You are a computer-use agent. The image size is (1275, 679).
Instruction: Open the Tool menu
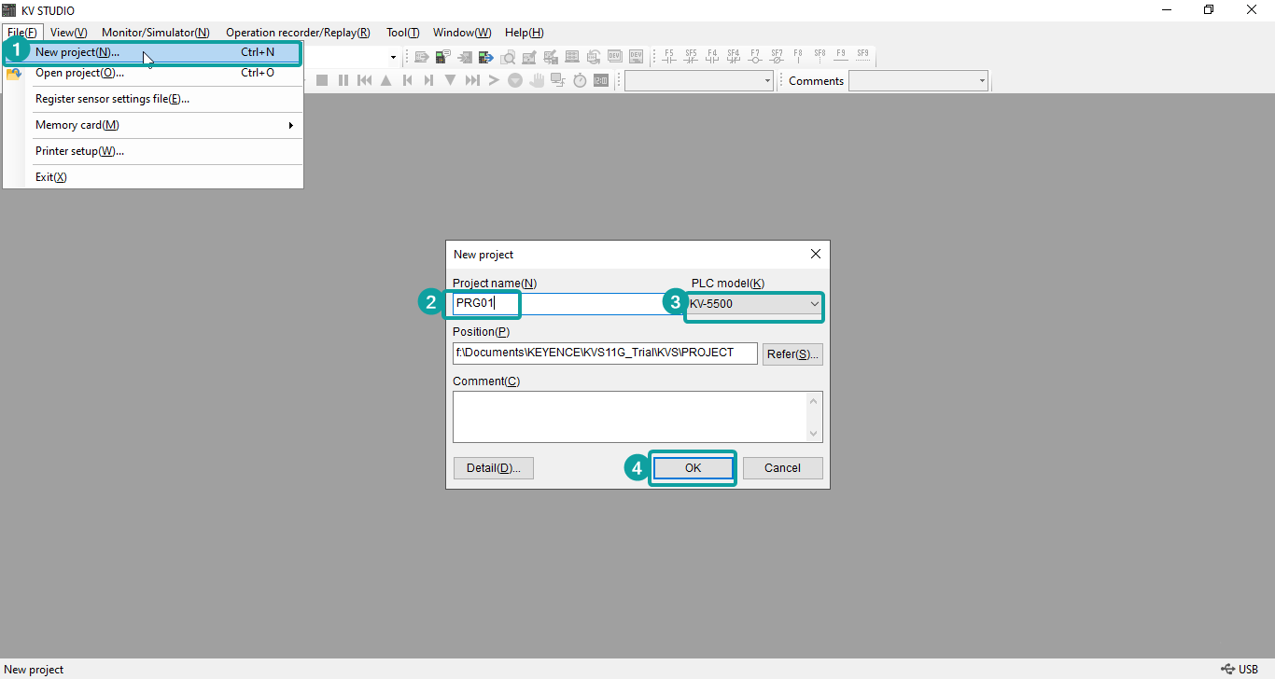click(403, 32)
